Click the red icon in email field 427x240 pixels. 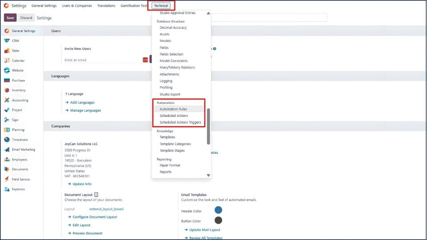pyautogui.click(x=145, y=60)
